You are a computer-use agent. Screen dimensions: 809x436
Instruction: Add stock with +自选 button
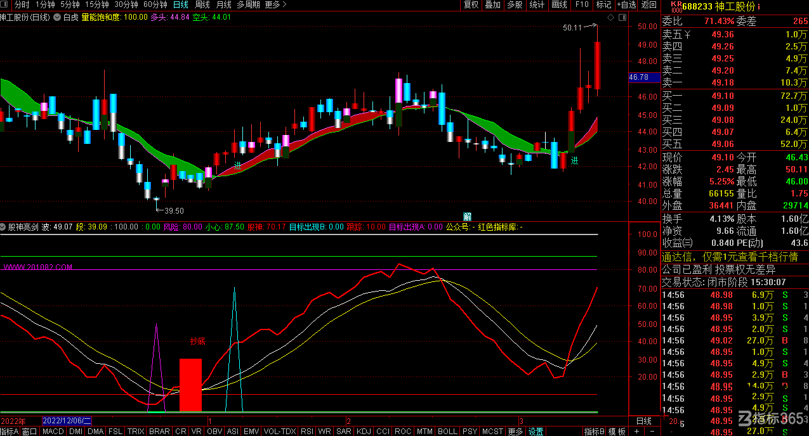click(x=626, y=4)
